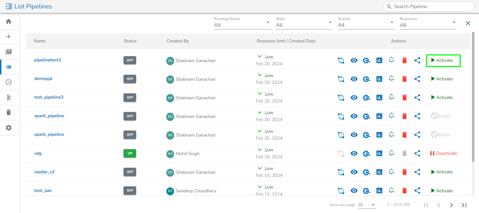
Task: View the pipelinetest1 pipeline via eye icon
Action: click(x=354, y=60)
